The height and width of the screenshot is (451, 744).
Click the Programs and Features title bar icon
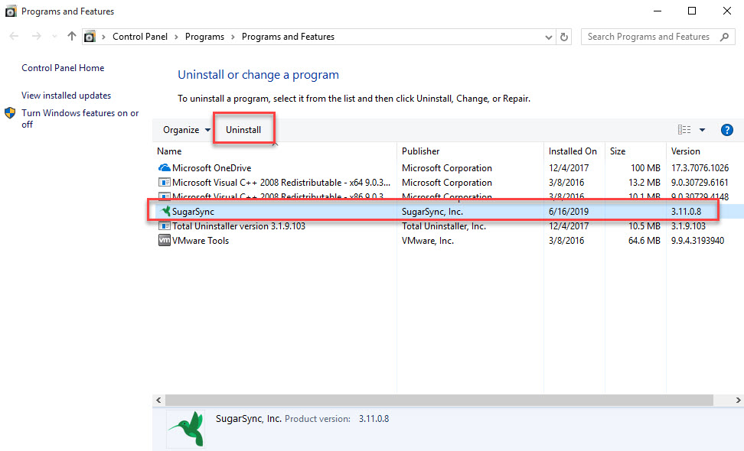point(11,11)
